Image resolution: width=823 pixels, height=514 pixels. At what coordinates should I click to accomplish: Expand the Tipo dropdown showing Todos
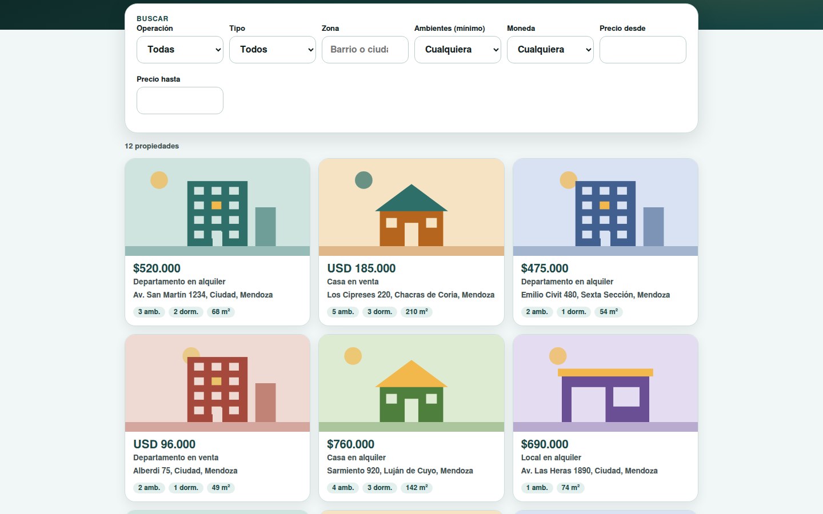pos(273,50)
